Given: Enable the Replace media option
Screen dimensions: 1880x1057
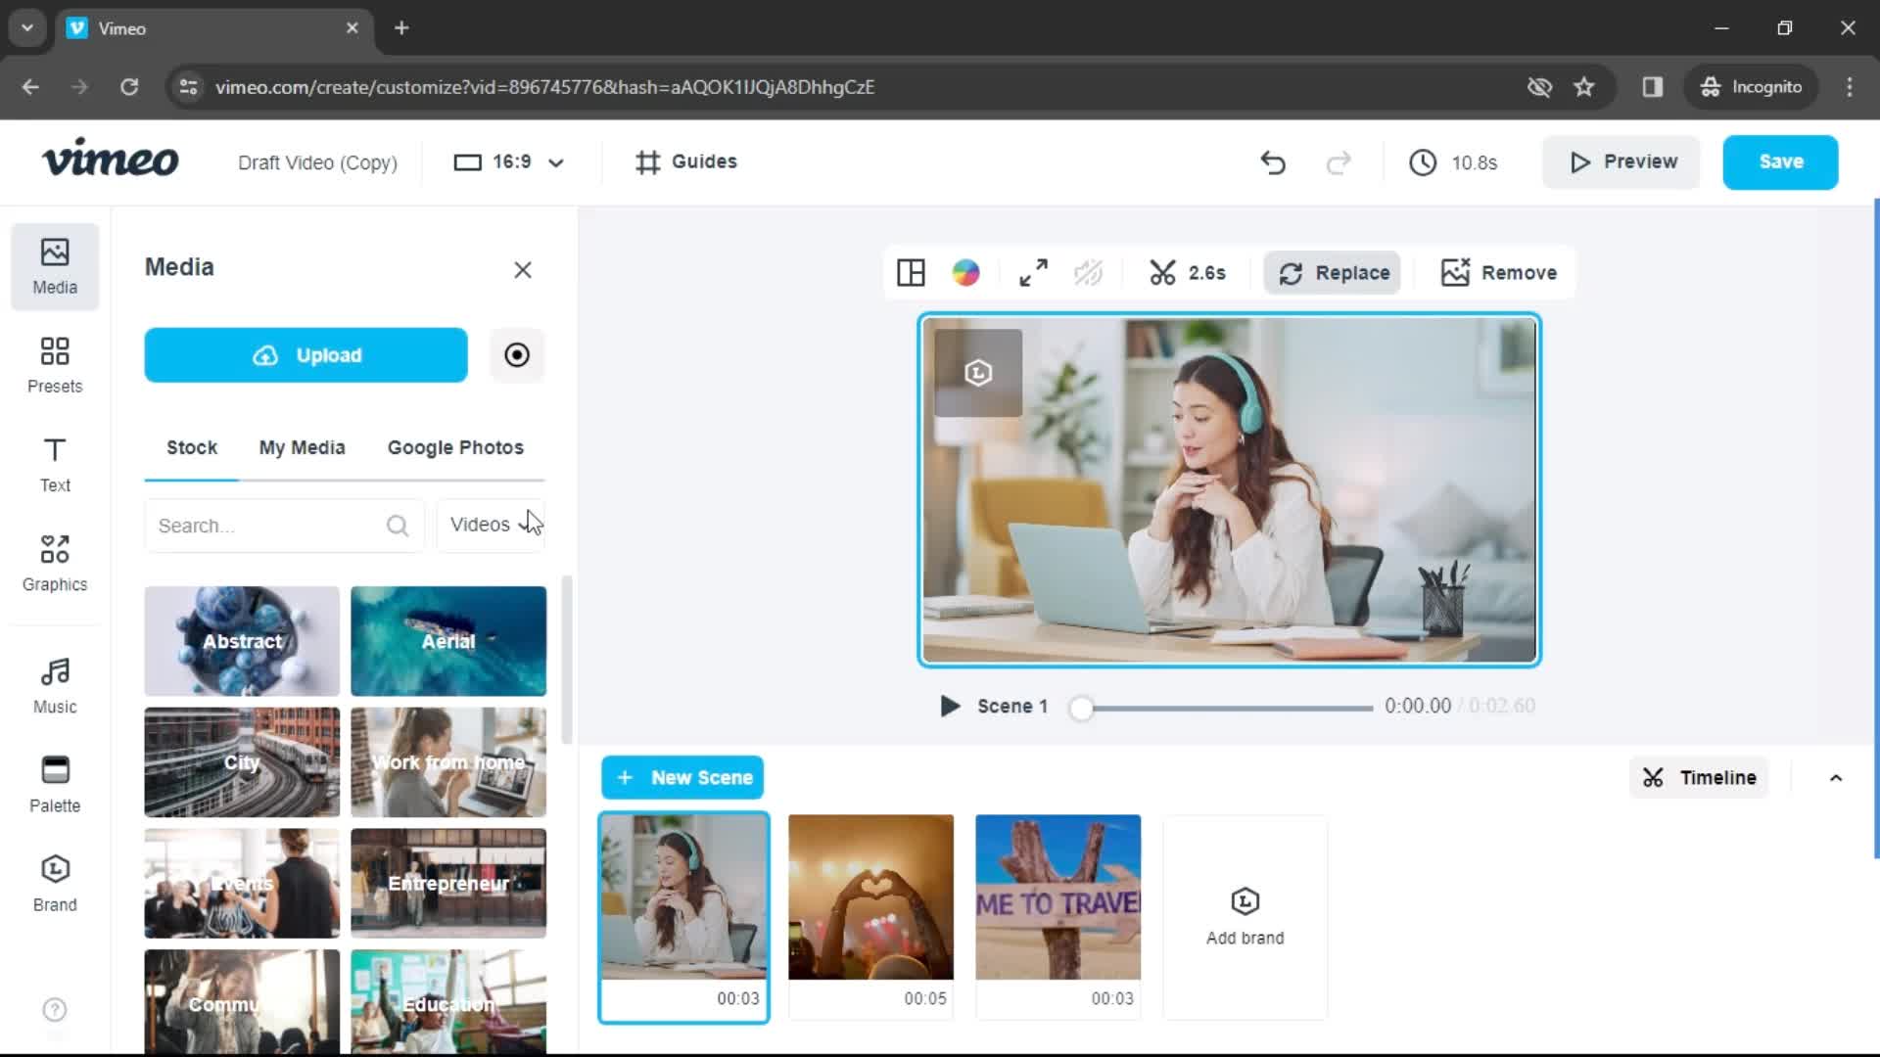Looking at the screenshot, I should (1339, 272).
